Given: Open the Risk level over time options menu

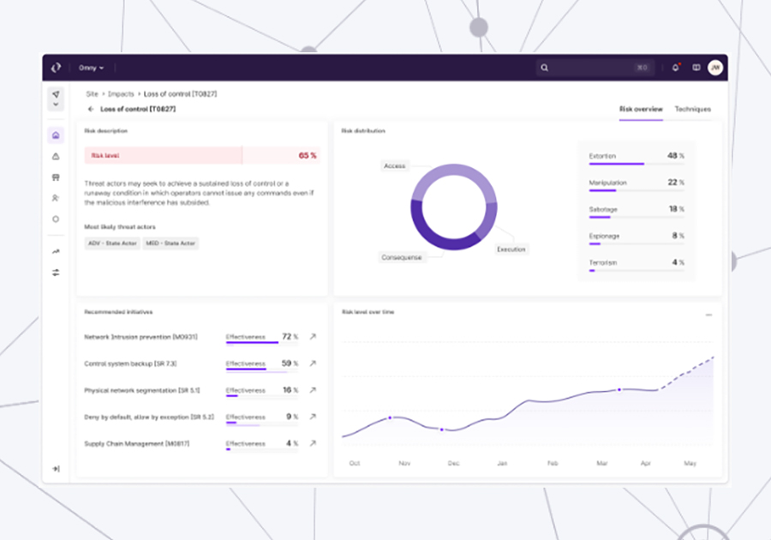Looking at the screenshot, I should (708, 315).
